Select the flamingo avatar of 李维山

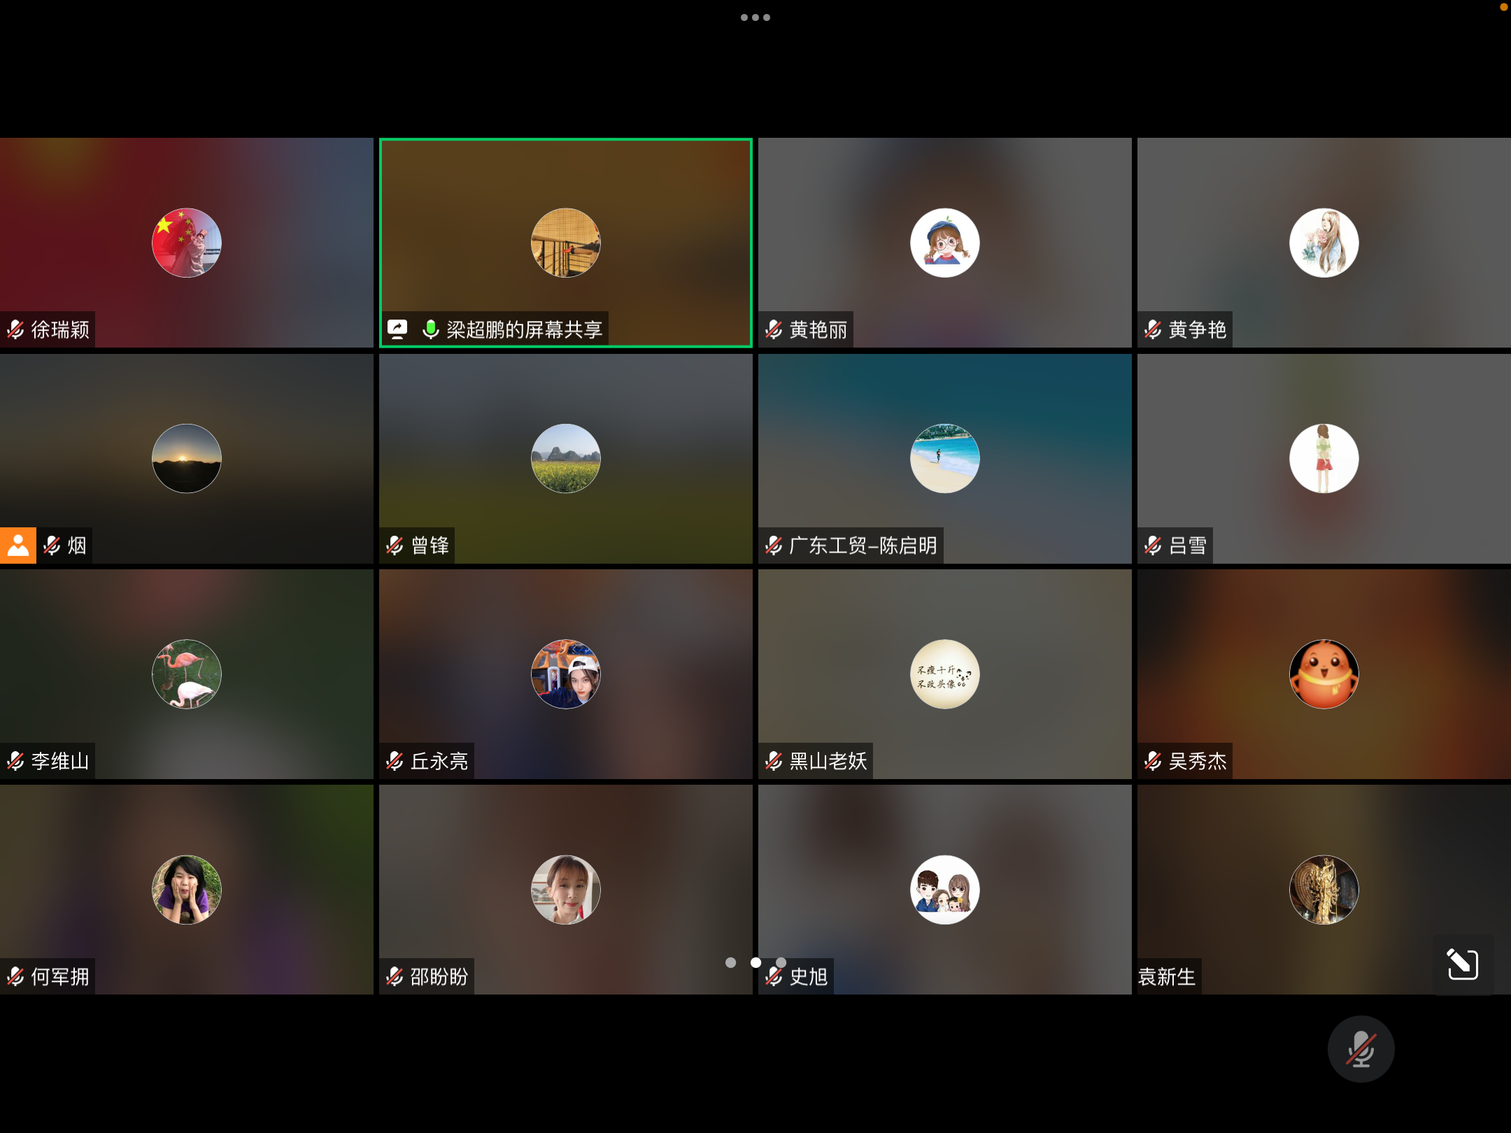click(x=187, y=674)
